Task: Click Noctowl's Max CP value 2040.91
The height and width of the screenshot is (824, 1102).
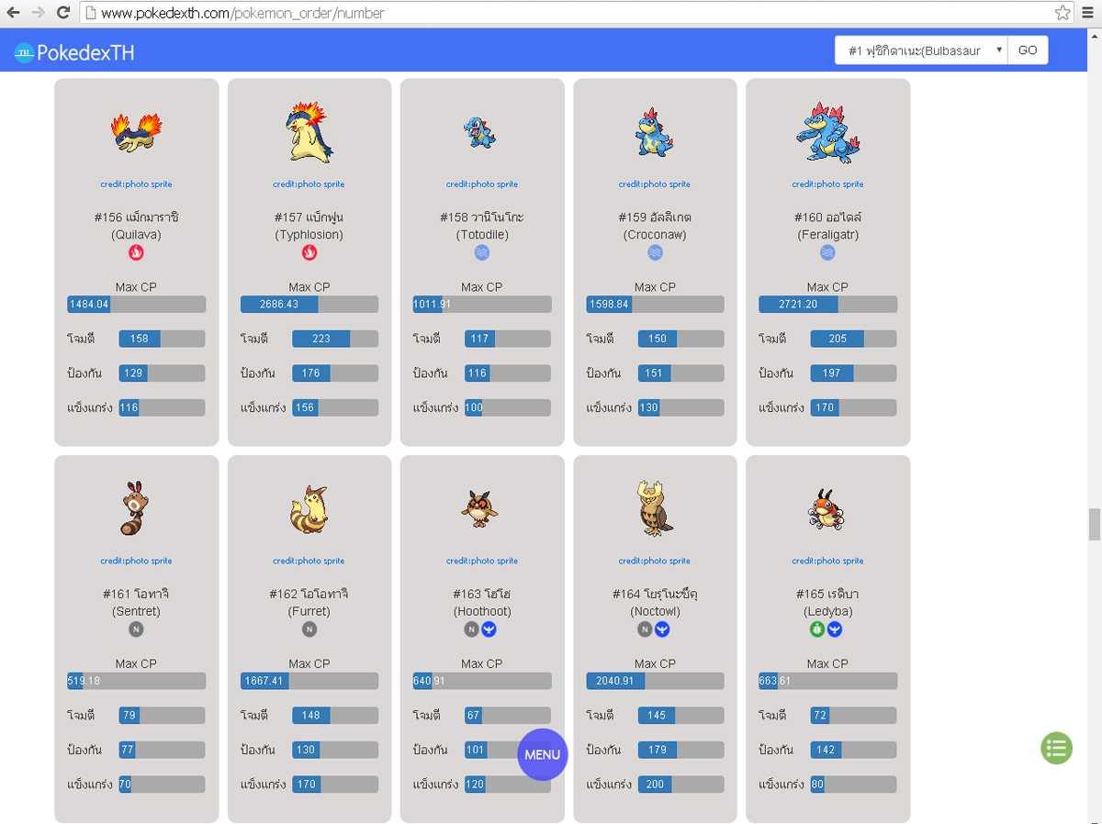Action: tap(614, 681)
